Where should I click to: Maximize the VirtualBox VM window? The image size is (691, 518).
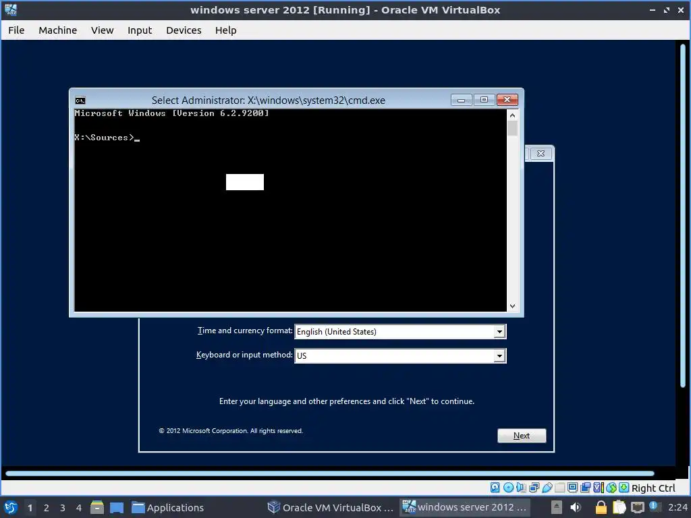point(667,9)
